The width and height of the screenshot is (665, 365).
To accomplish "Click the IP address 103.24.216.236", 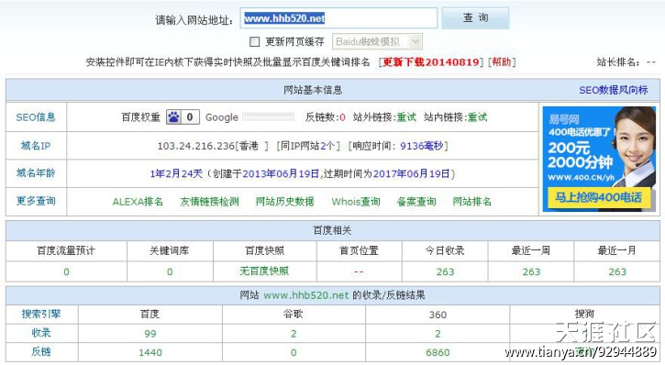I will tap(196, 146).
